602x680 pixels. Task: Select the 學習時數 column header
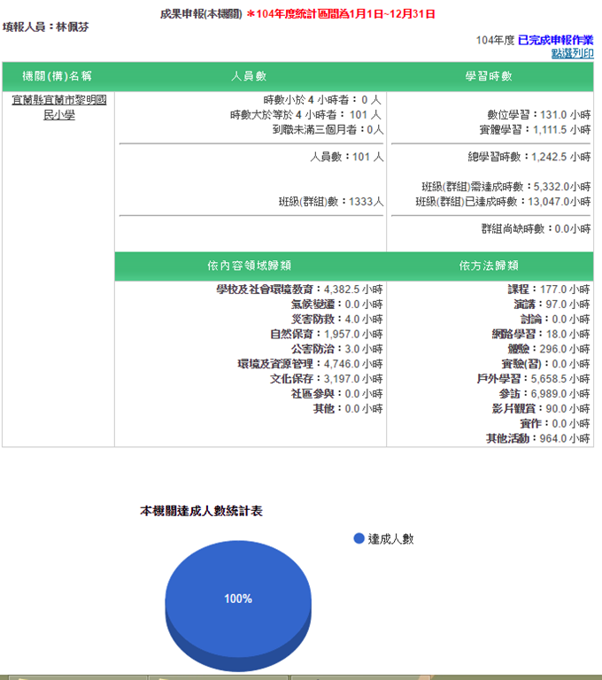(x=489, y=76)
